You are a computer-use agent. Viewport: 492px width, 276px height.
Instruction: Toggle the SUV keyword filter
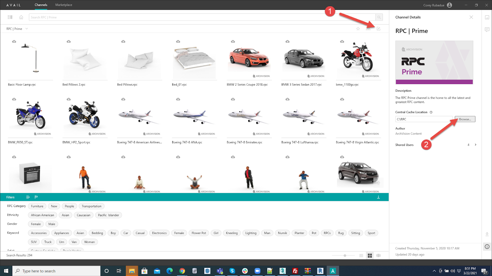34,242
